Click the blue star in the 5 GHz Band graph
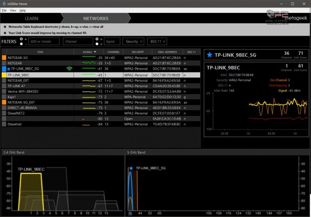311x217 pixels. [131, 168]
